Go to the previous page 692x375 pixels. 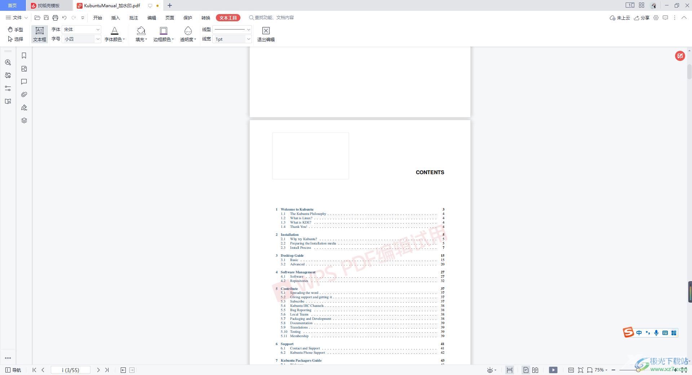(43, 370)
